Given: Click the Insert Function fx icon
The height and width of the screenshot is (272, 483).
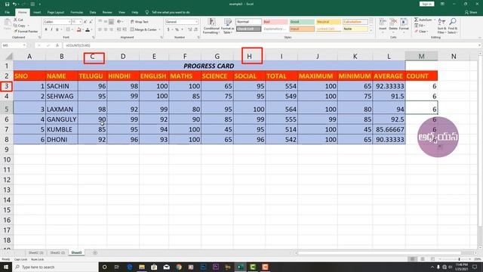Looking at the screenshot, I should (57, 45).
